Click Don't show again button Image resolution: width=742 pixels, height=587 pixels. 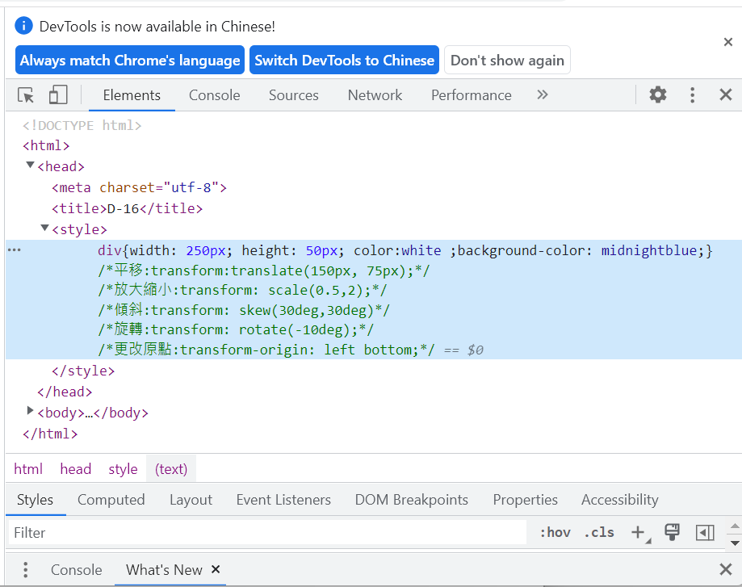click(x=507, y=60)
